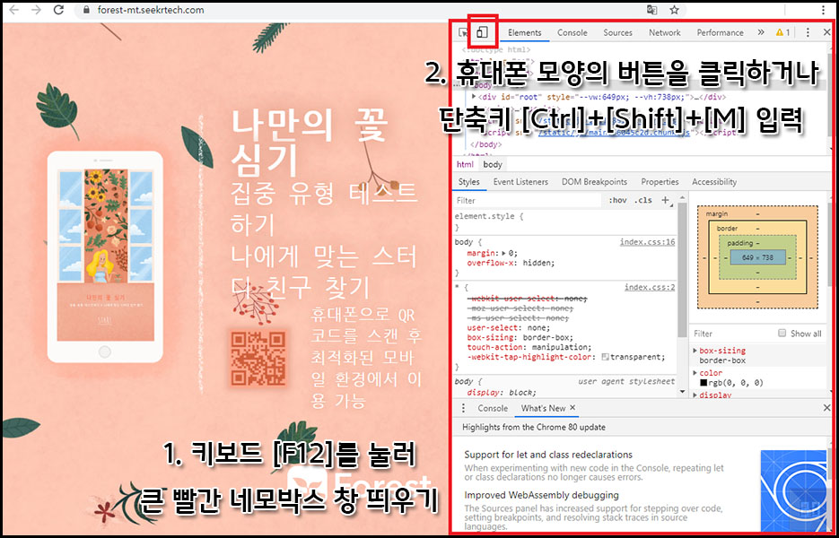Switch to DOM Breakpoints tab
Image resolution: width=839 pixels, height=538 pixels.
coord(594,182)
